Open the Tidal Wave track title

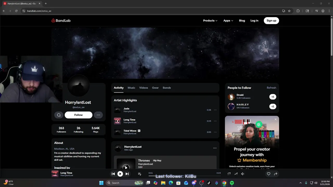(x=130, y=131)
